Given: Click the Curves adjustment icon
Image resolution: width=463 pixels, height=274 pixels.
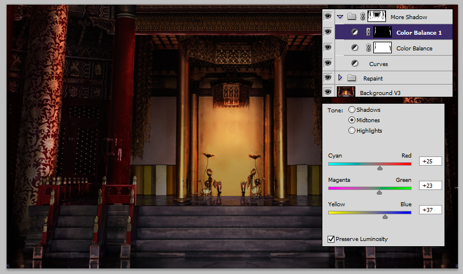Looking at the screenshot, I should (355, 63).
